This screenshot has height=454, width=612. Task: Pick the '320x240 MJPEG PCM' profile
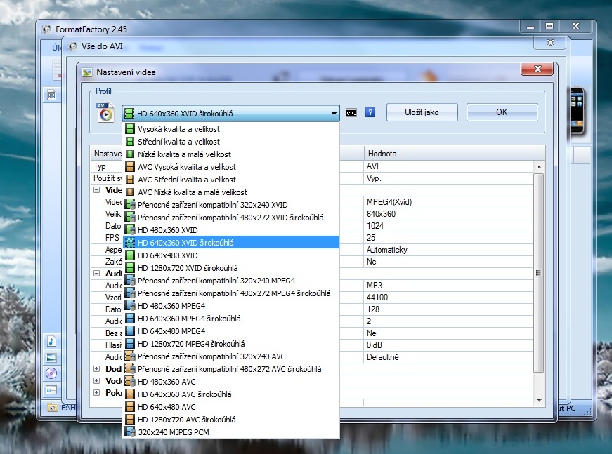click(173, 432)
